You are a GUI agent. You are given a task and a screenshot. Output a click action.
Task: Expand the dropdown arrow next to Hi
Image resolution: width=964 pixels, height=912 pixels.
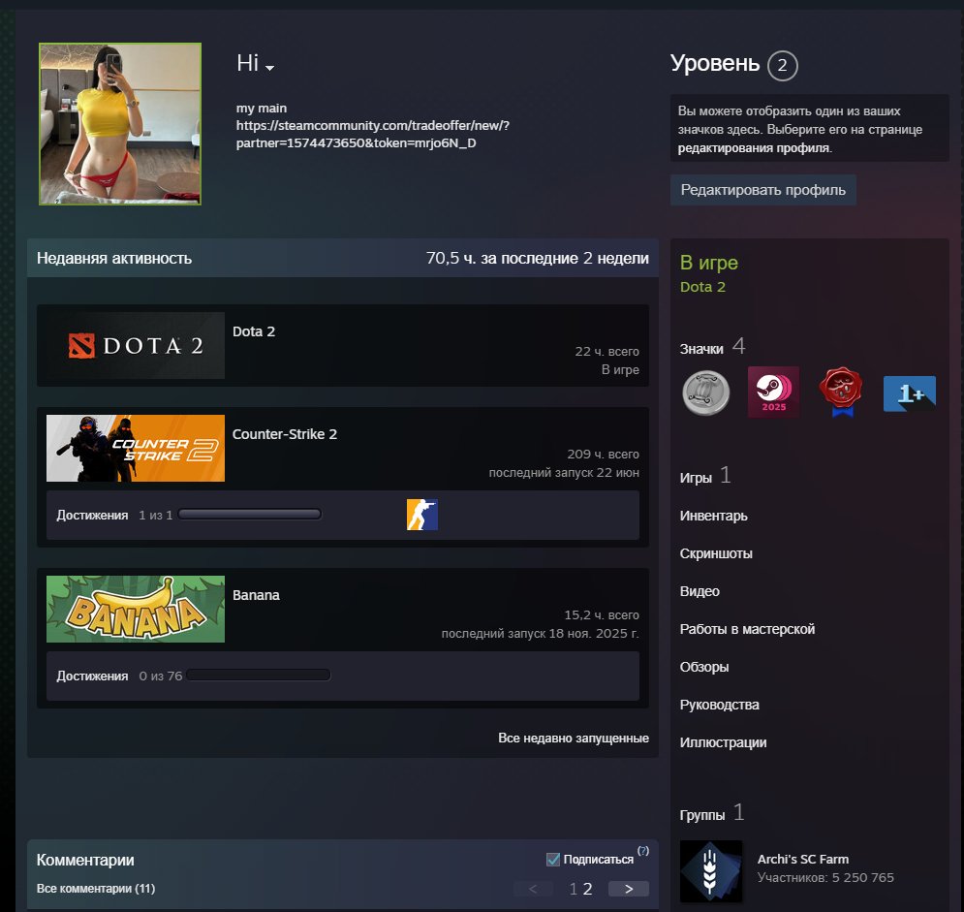coord(270,68)
